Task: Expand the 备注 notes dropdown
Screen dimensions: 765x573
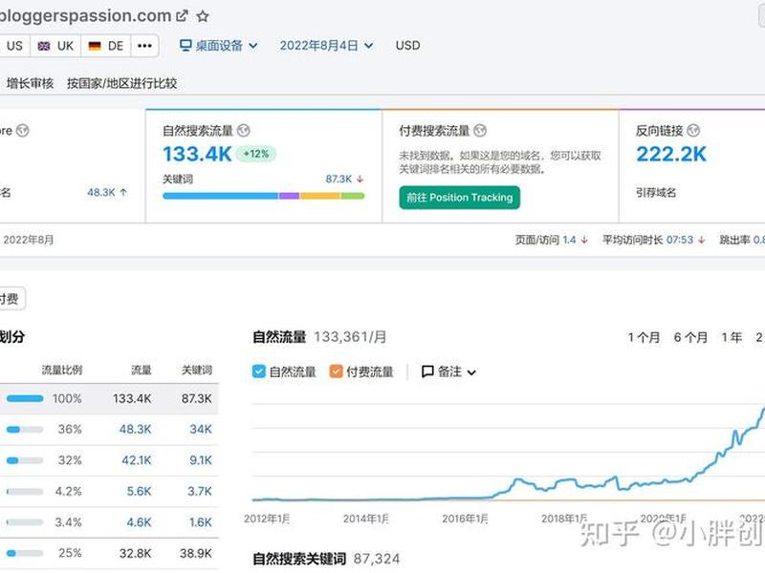Action: 448,371
